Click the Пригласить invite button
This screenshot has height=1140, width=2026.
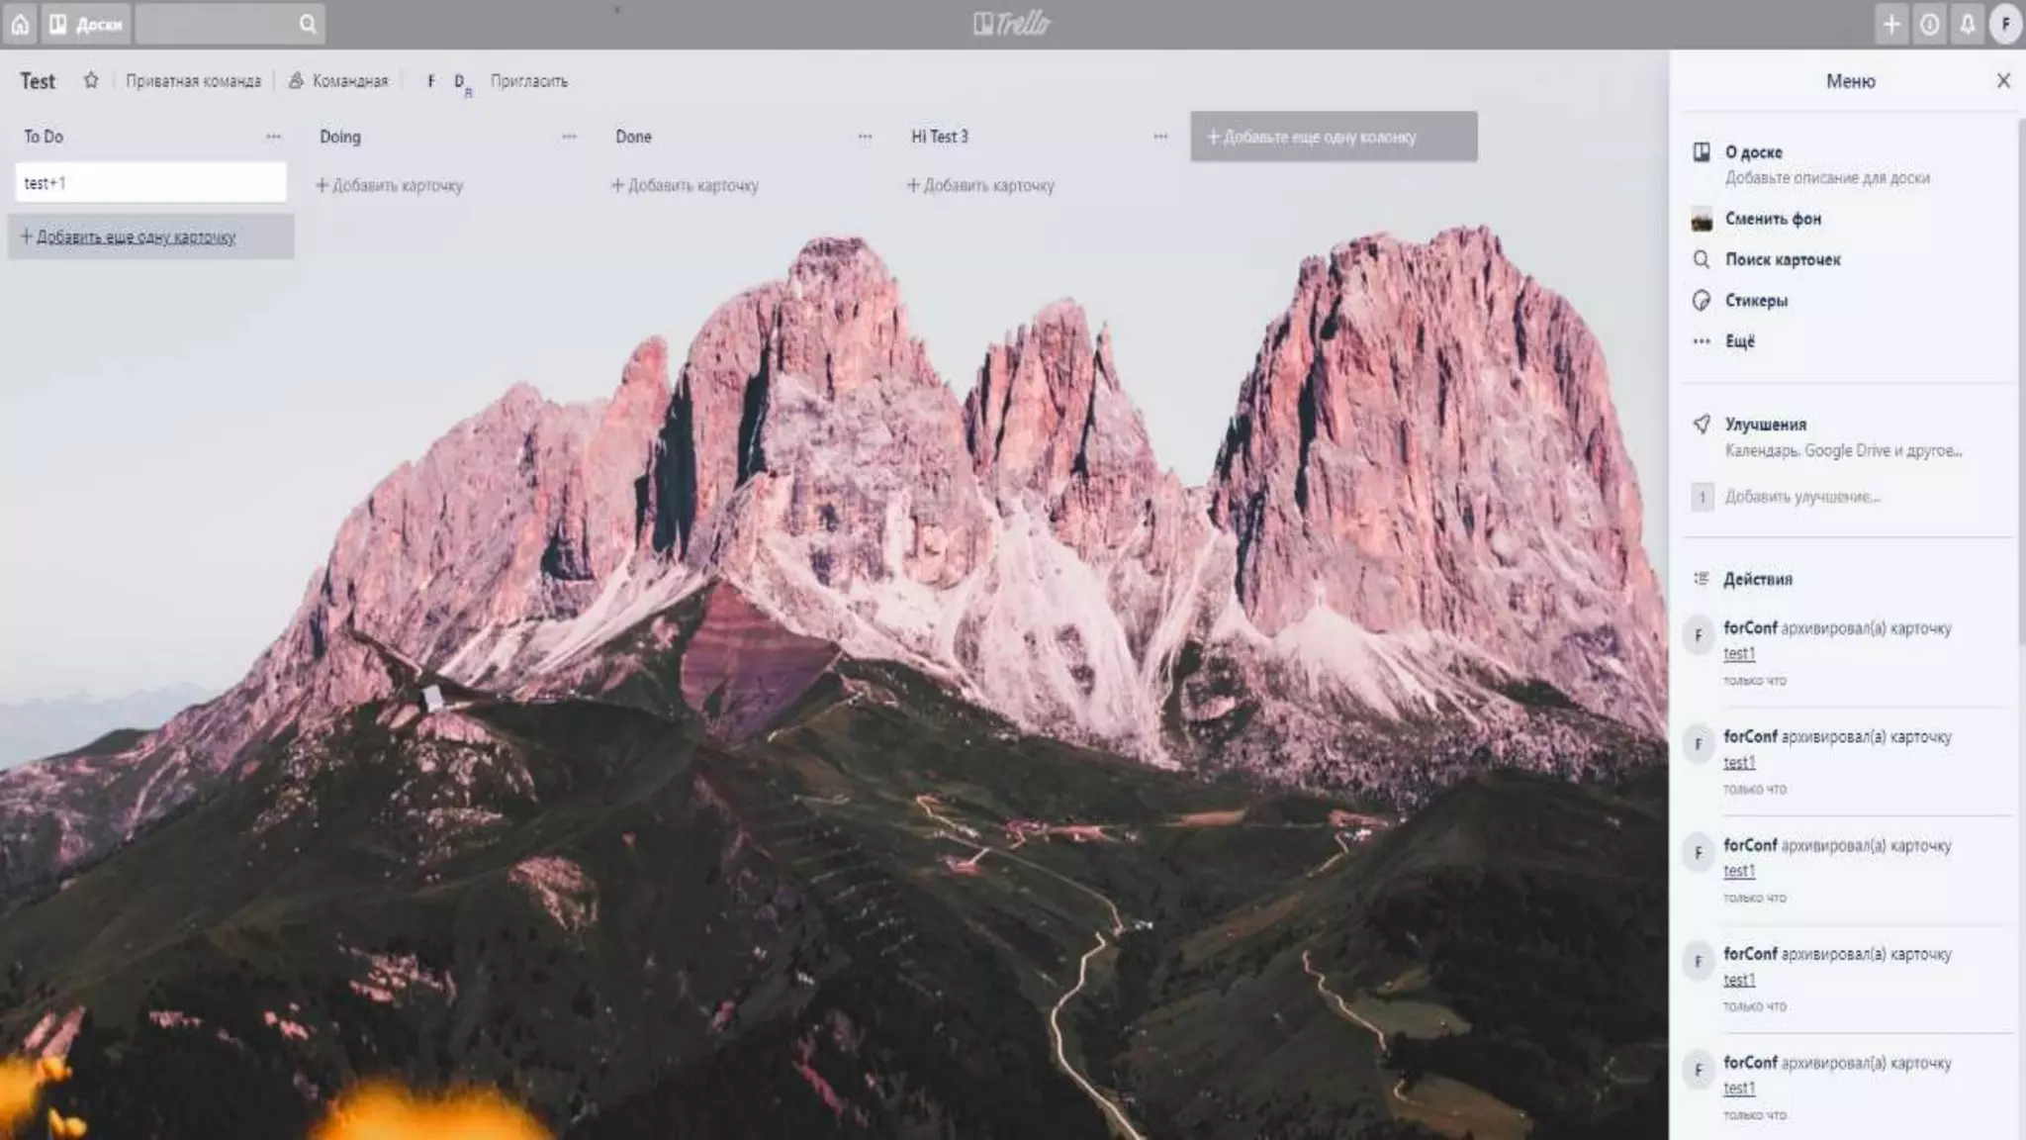[529, 81]
